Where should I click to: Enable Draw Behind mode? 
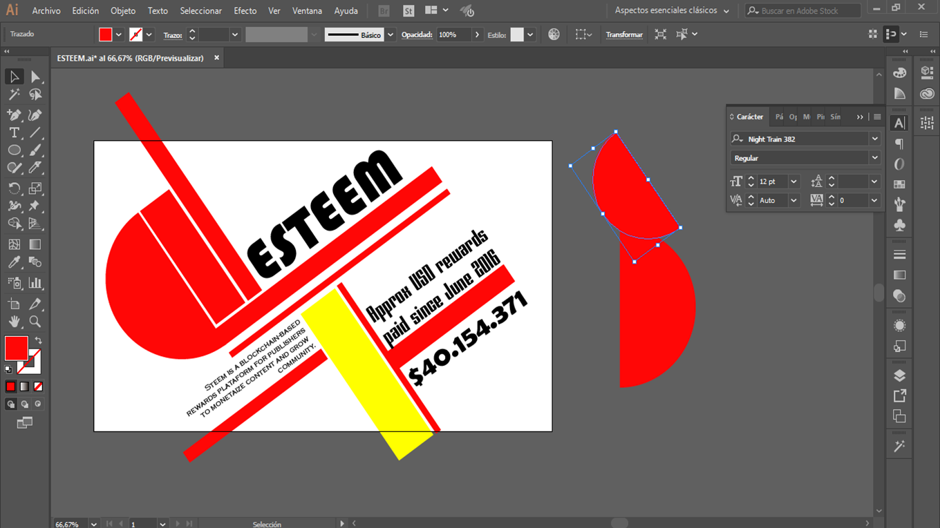[24, 404]
